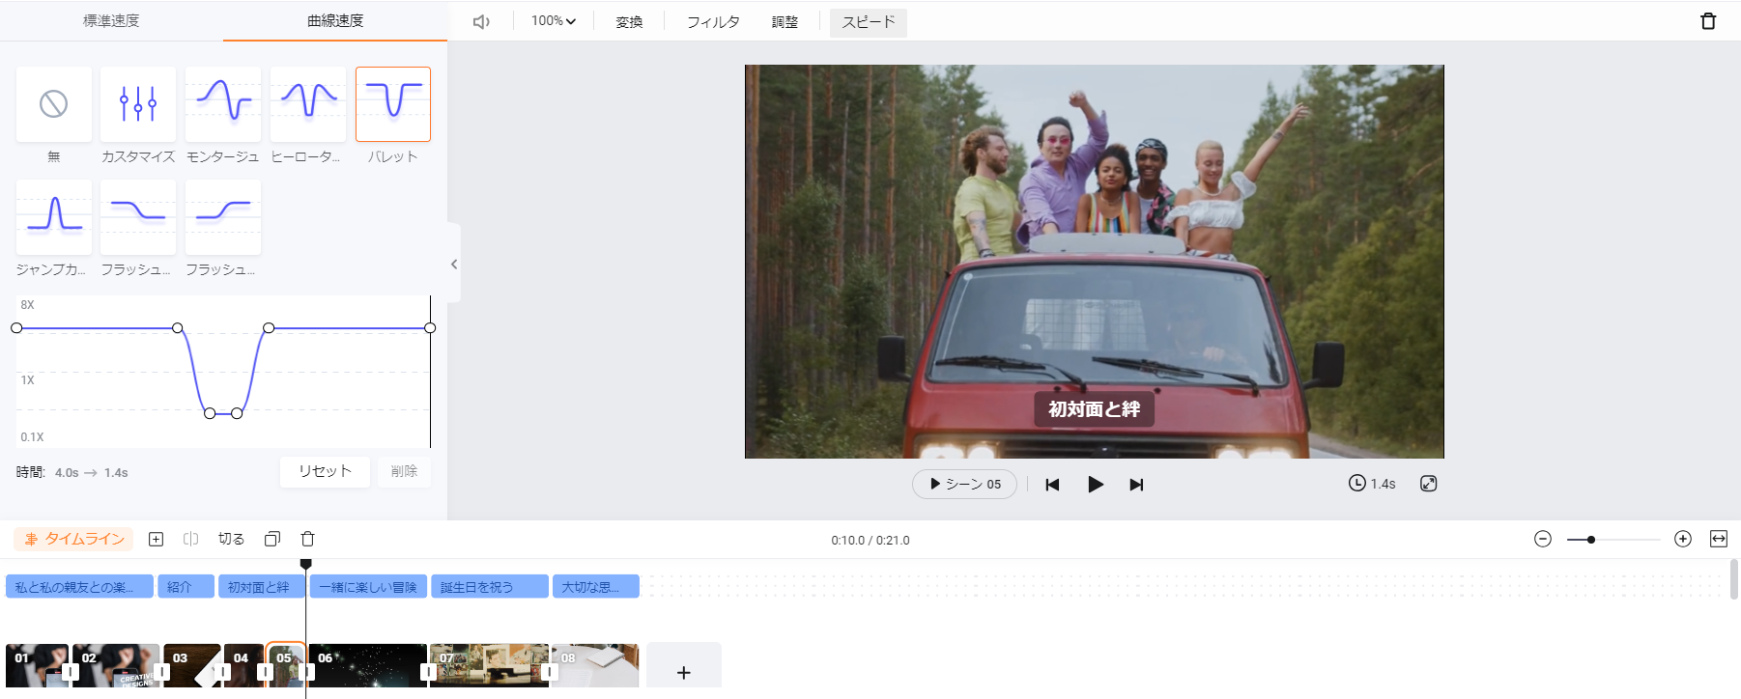Image resolution: width=1741 pixels, height=699 pixels.
Task: Switch to the Standard Speed (標準速度) tab
Action: point(111,20)
